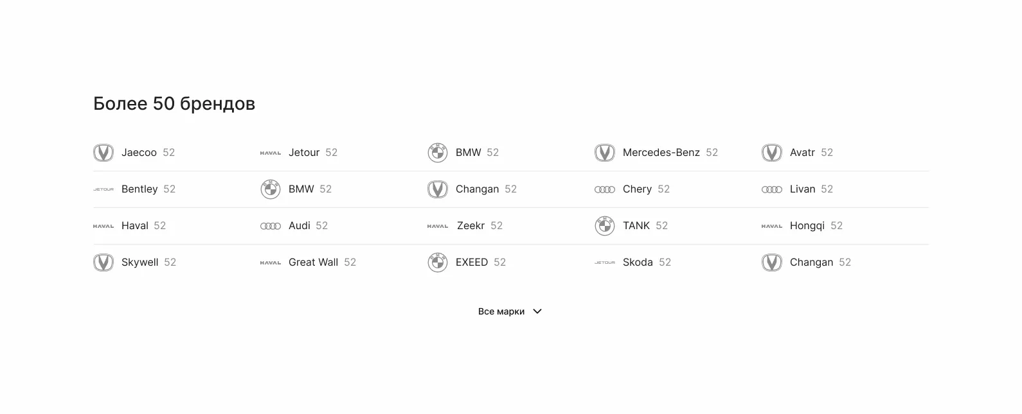
Task: Click the four-rings logo beside Chery
Action: click(x=605, y=189)
